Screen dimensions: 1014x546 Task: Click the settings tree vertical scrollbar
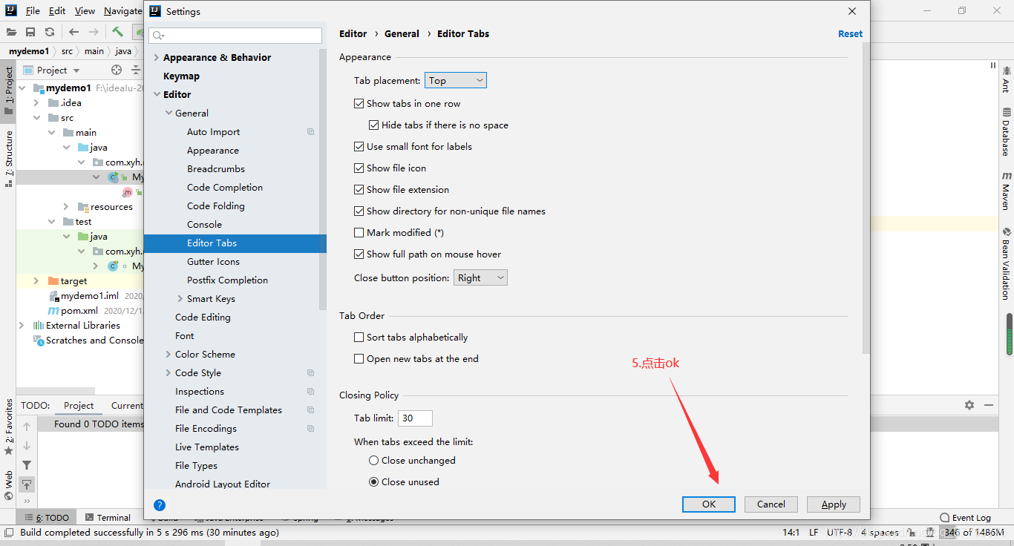coord(323,179)
